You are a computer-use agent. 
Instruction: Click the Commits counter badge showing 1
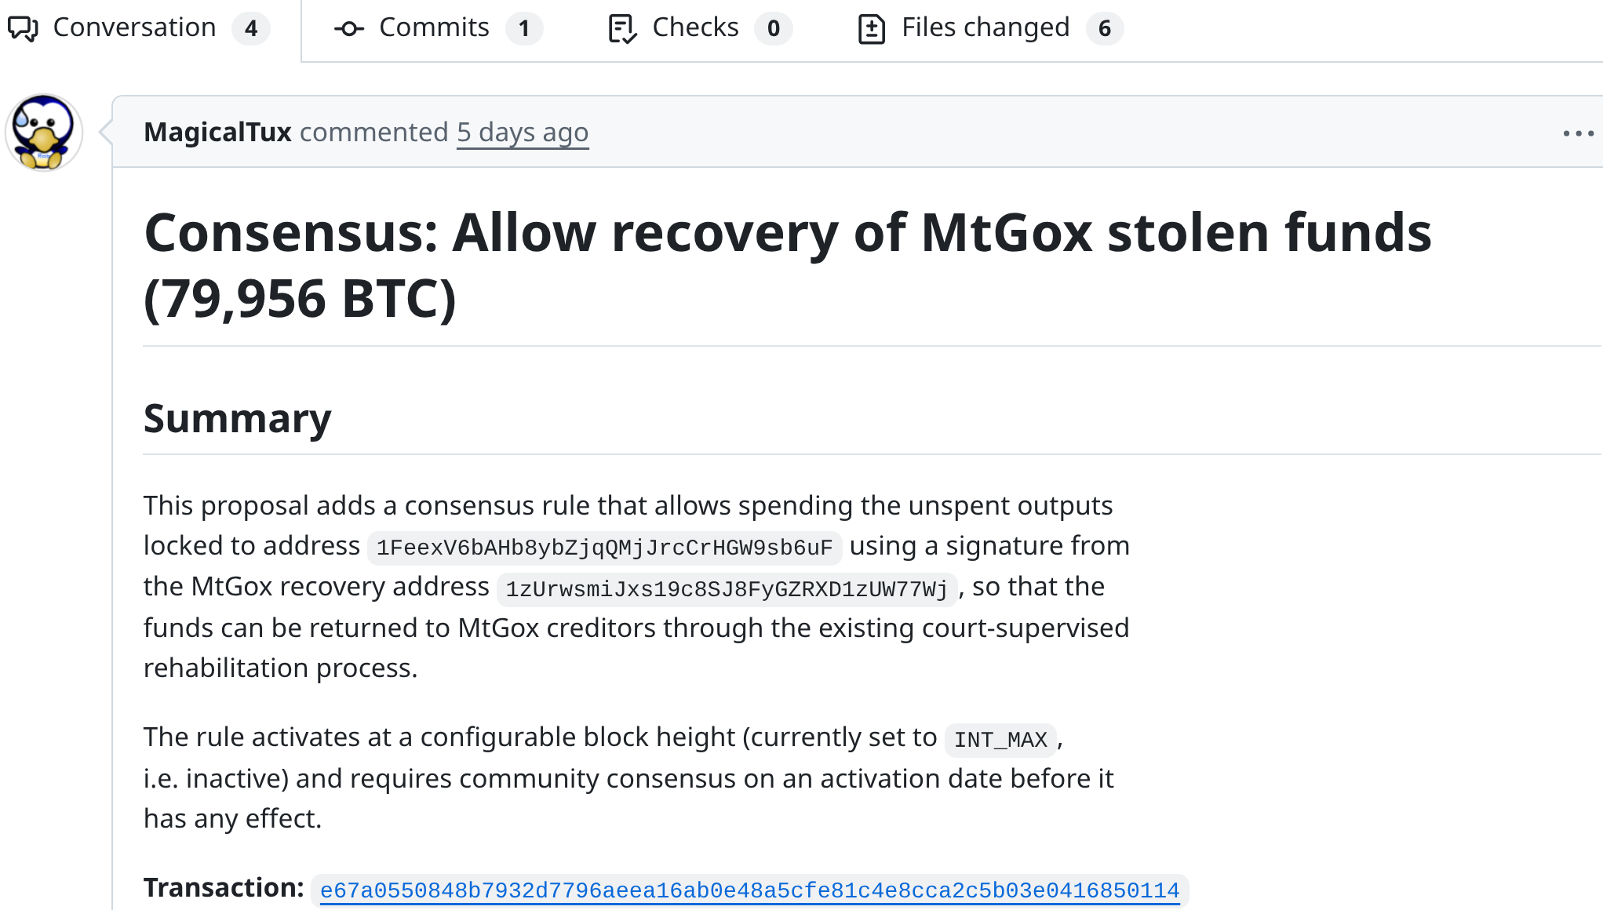click(524, 29)
